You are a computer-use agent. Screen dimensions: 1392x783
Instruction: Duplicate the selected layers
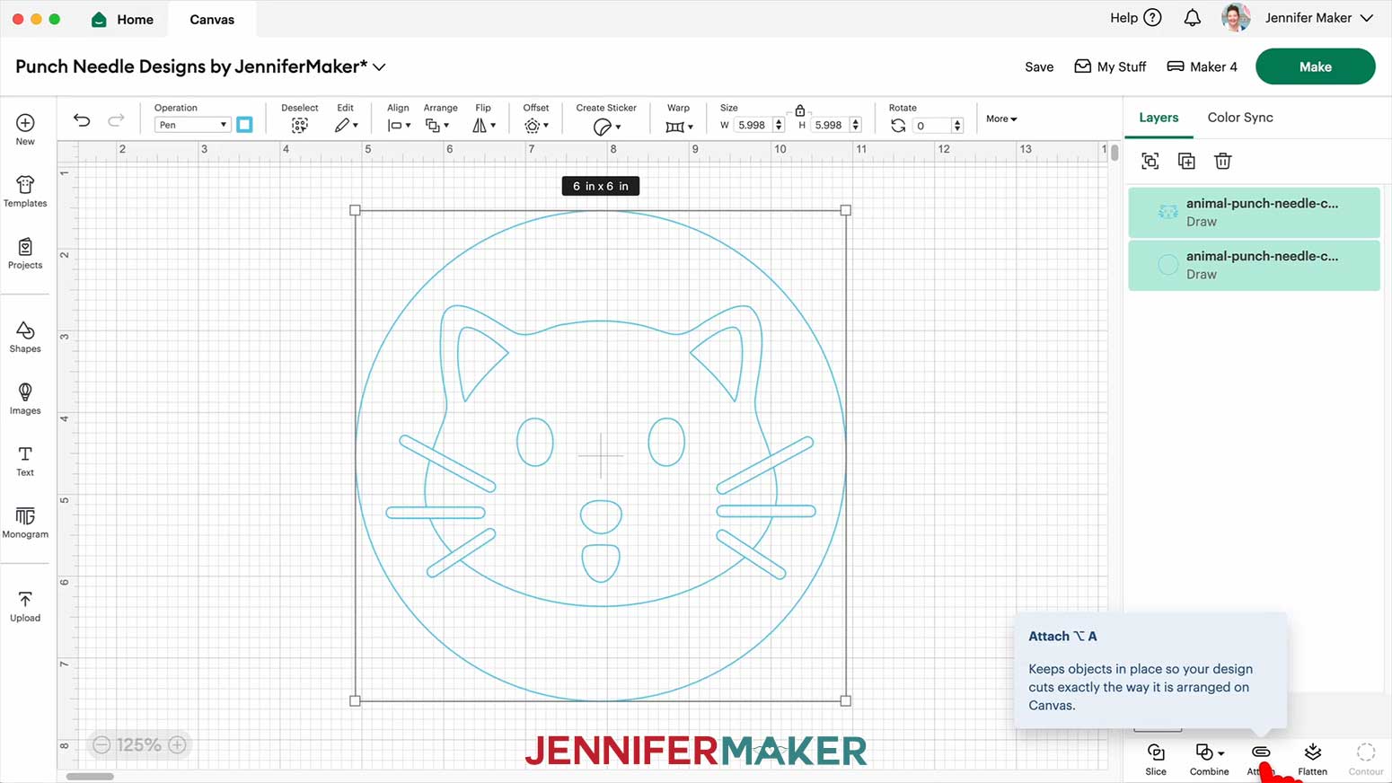1186,161
